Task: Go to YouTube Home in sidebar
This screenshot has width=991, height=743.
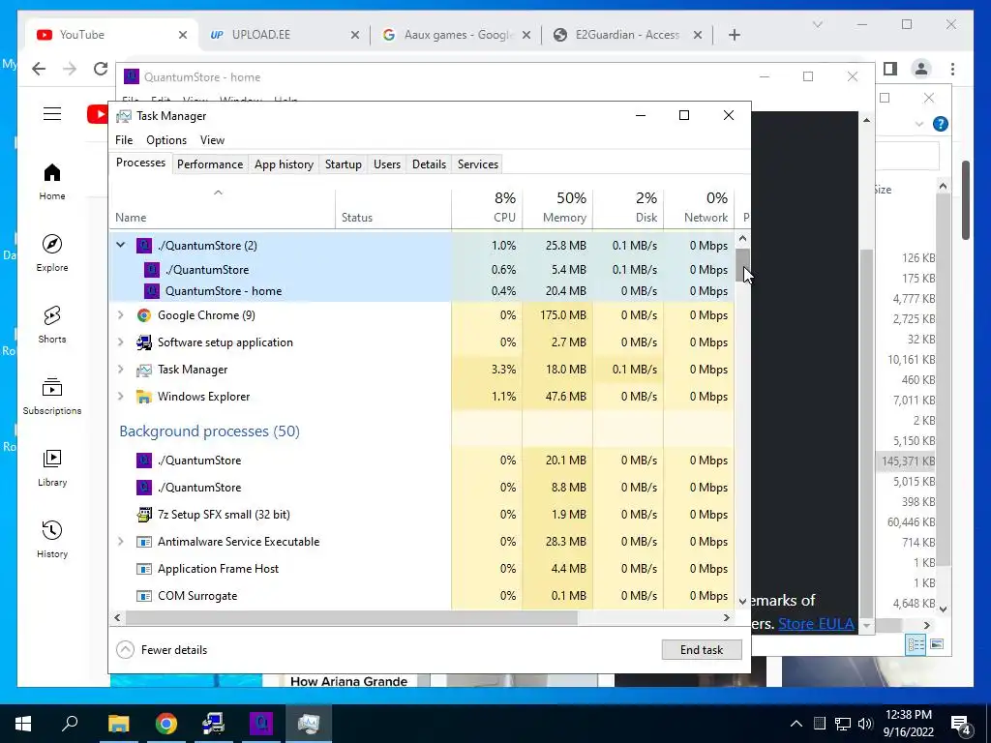Action: pyautogui.click(x=52, y=182)
